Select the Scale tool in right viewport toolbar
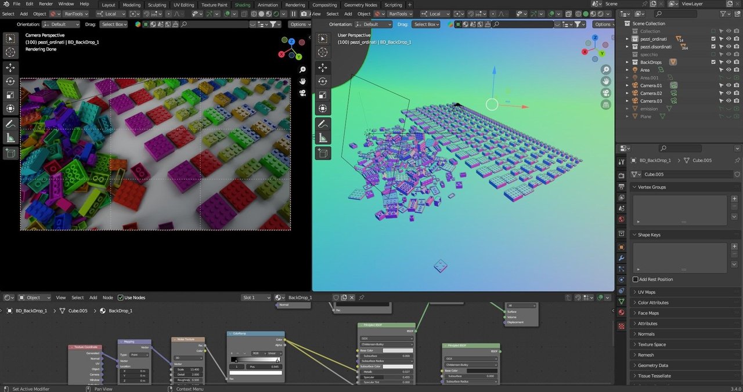The width and height of the screenshot is (743, 392). (323, 95)
